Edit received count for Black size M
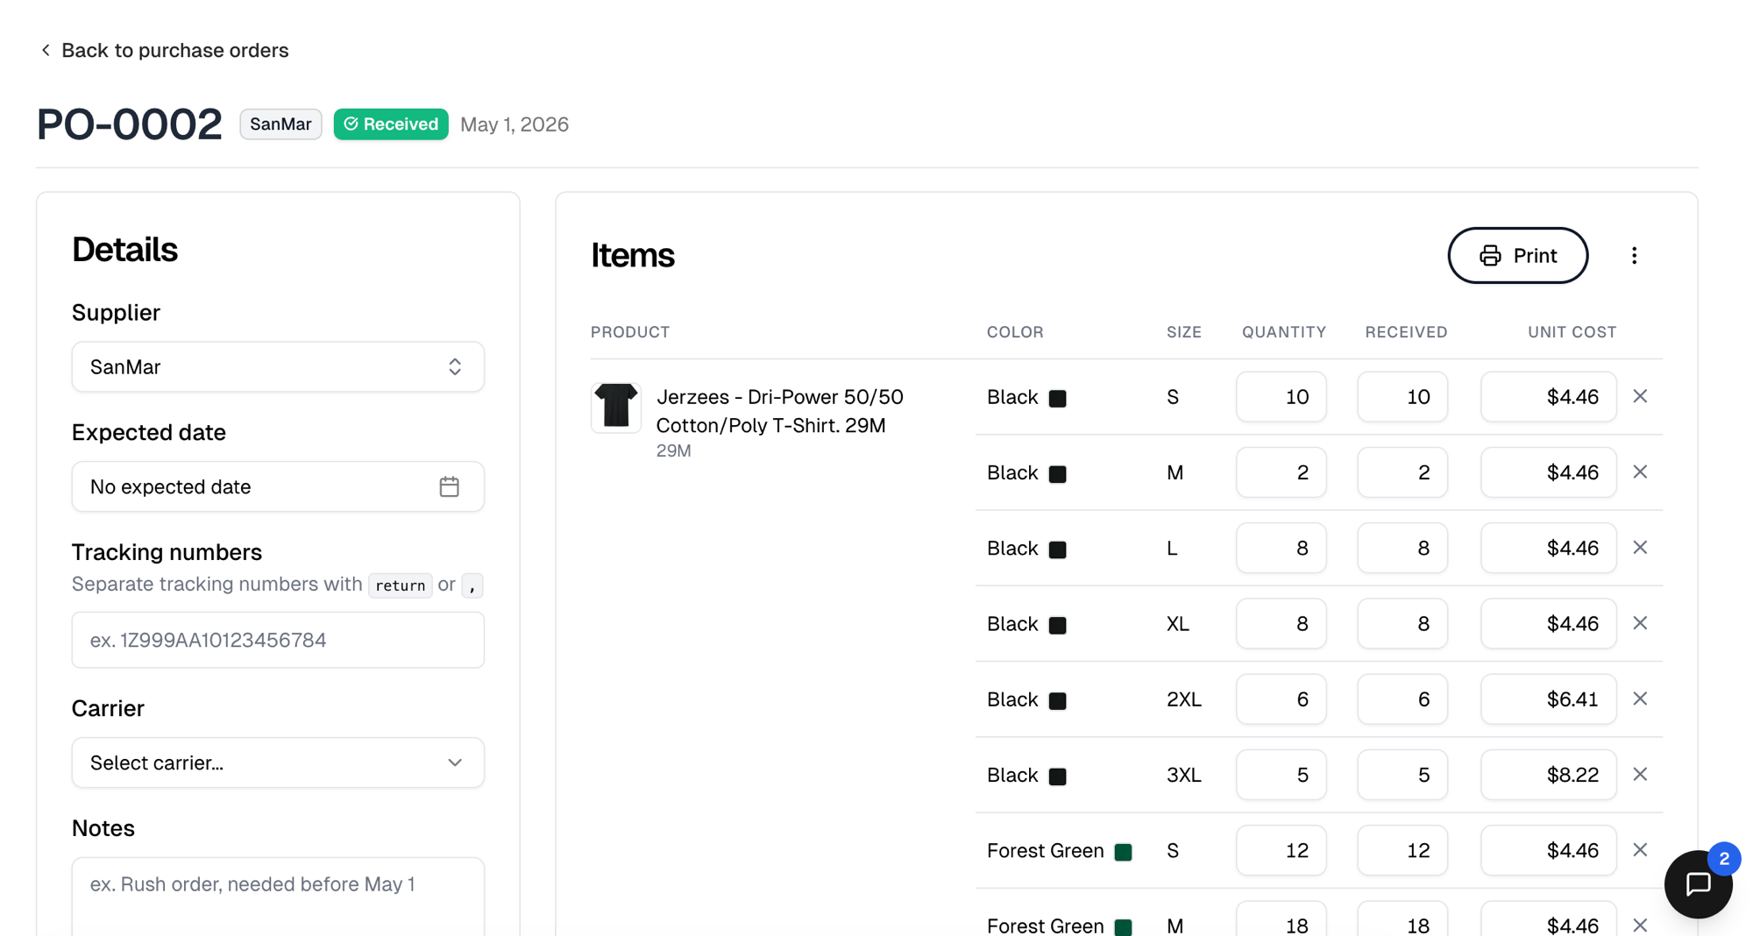 tap(1402, 472)
